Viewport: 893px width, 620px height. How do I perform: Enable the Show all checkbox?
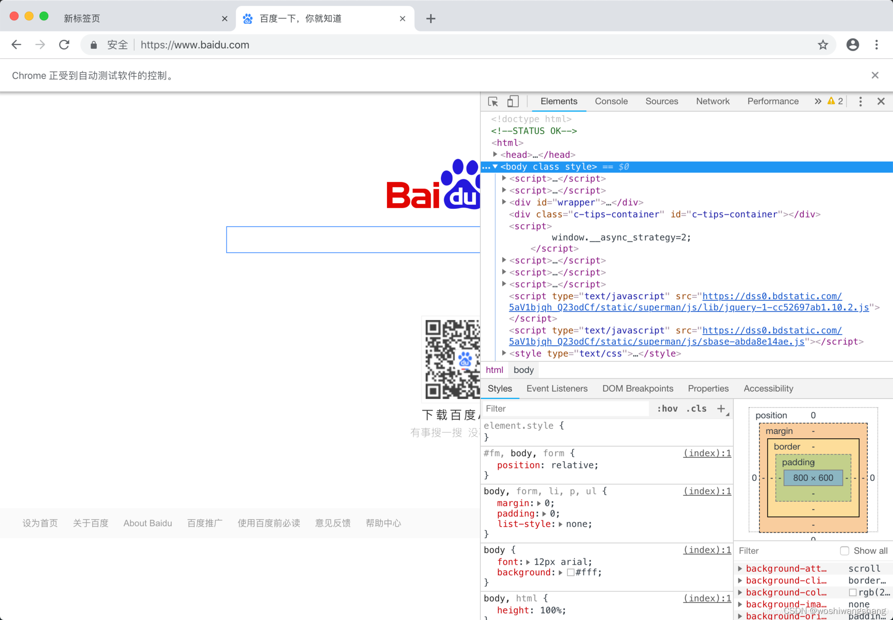pos(845,551)
